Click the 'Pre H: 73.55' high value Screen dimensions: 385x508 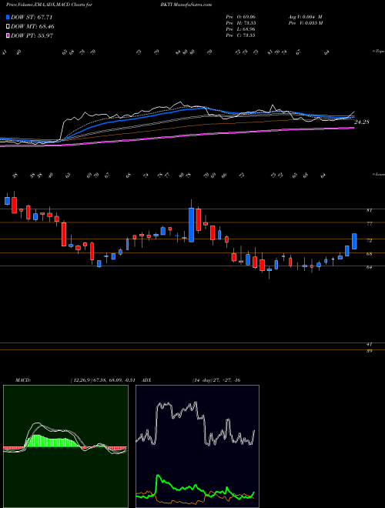click(241, 23)
